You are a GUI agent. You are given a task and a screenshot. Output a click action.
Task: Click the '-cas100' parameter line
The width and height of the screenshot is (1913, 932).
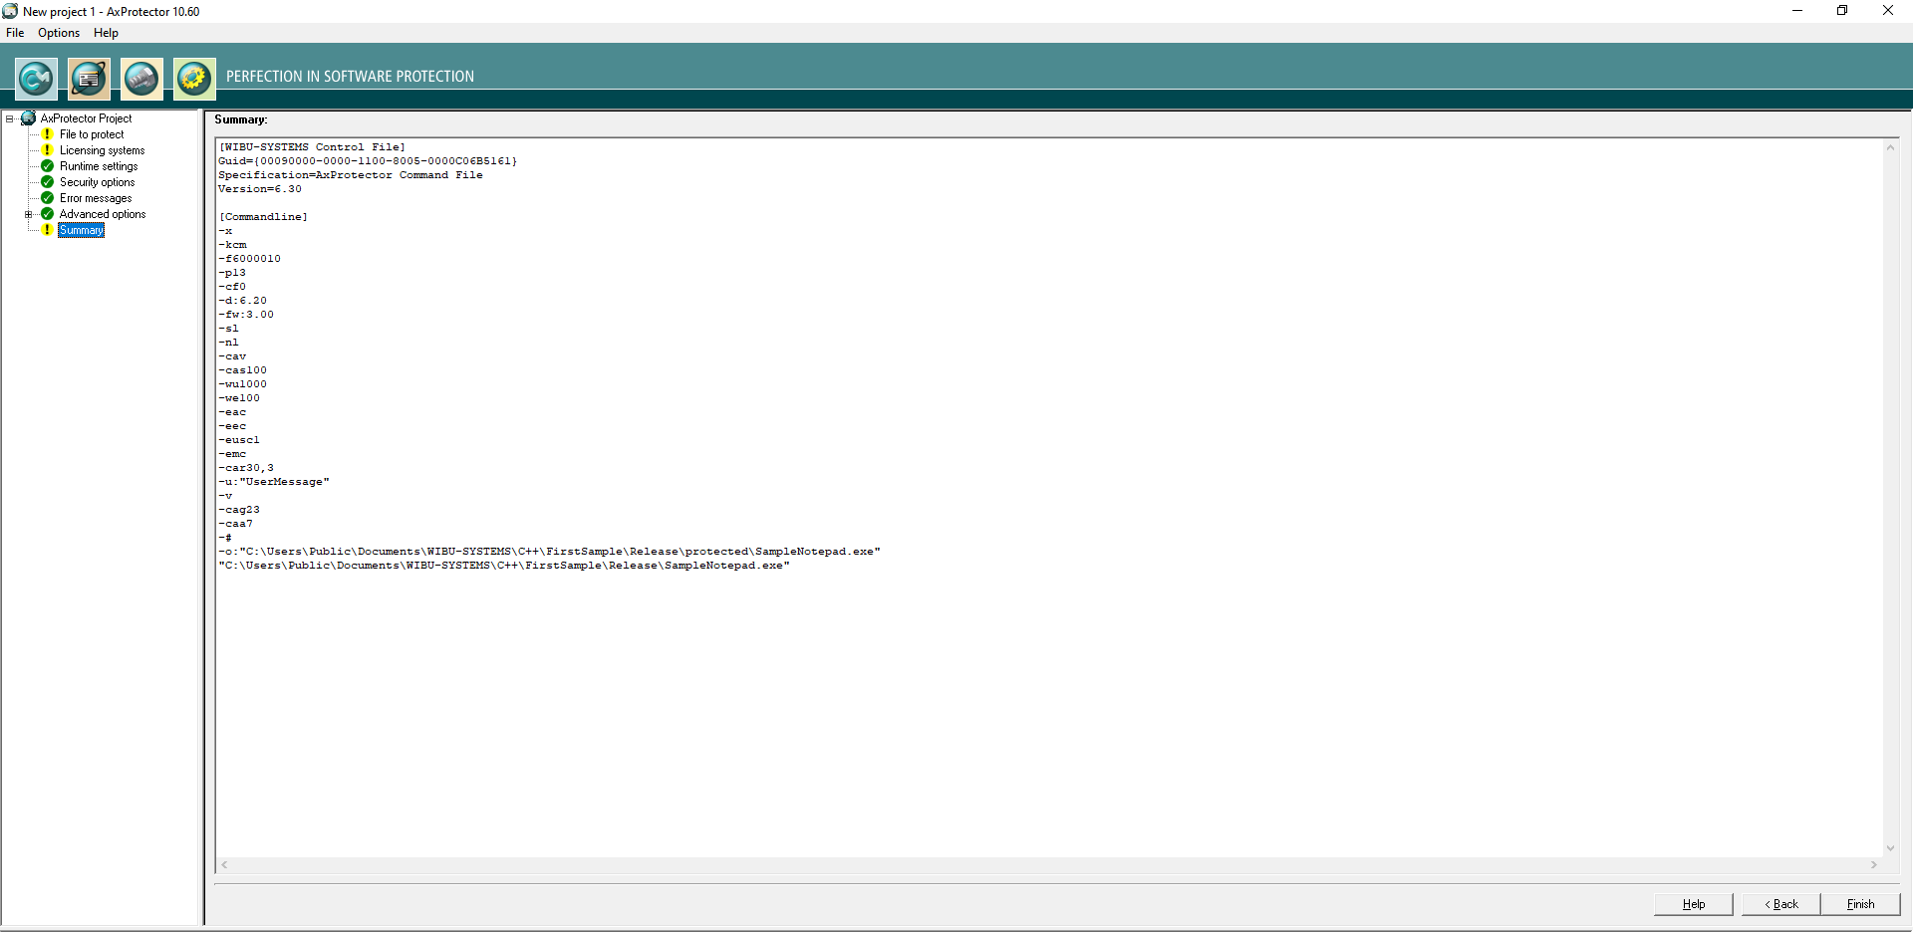[x=242, y=370]
